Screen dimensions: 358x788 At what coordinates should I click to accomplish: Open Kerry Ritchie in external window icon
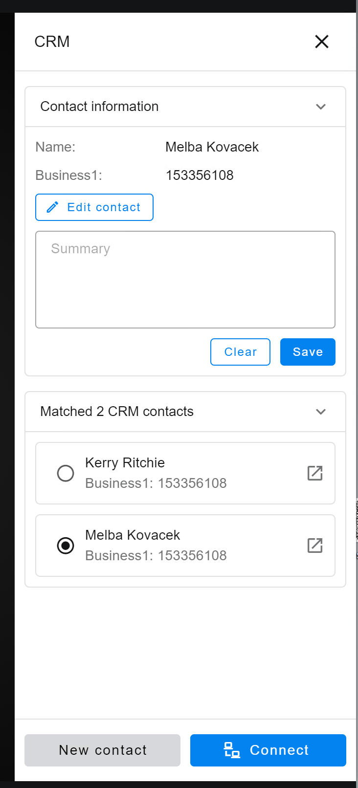click(314, 473)
